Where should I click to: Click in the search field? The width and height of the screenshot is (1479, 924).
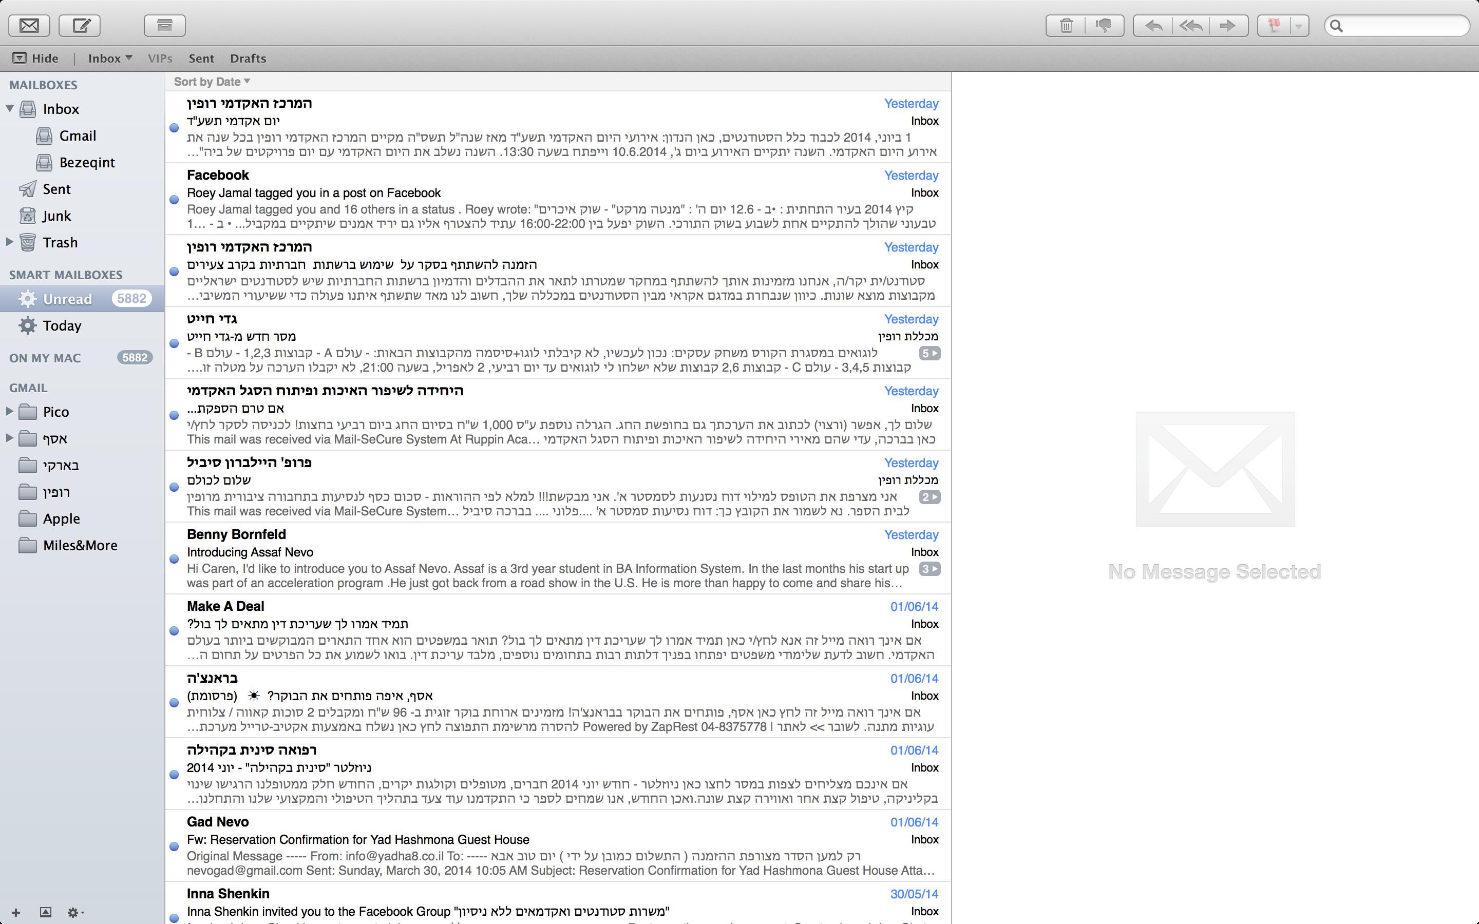tap(1396, 26)
